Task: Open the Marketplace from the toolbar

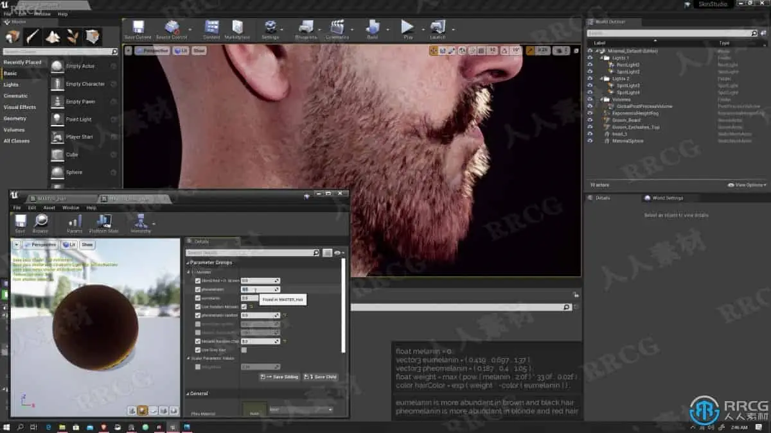Action: pyautogui.click(x=237, y=29)
